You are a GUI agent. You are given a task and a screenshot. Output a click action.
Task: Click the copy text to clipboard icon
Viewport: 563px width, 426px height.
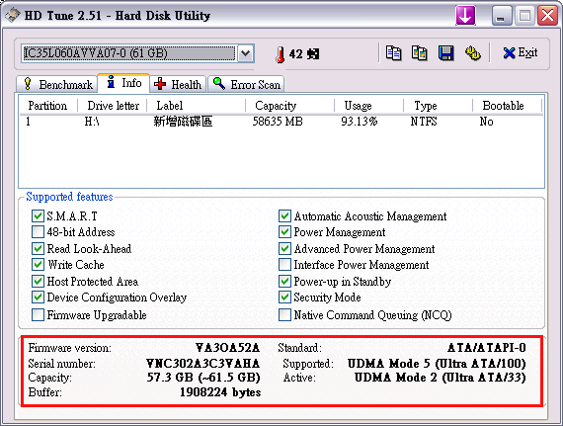[x=393, y=53]
